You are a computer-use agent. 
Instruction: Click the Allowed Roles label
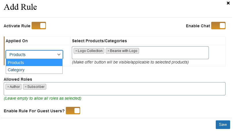pos(18,79)
